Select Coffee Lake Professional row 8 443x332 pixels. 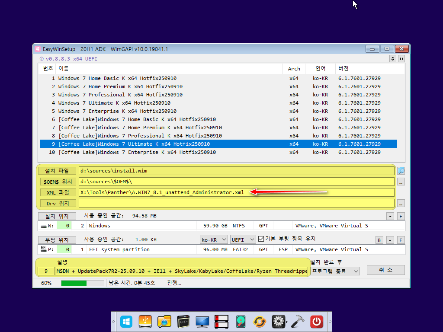coord(218,135)
